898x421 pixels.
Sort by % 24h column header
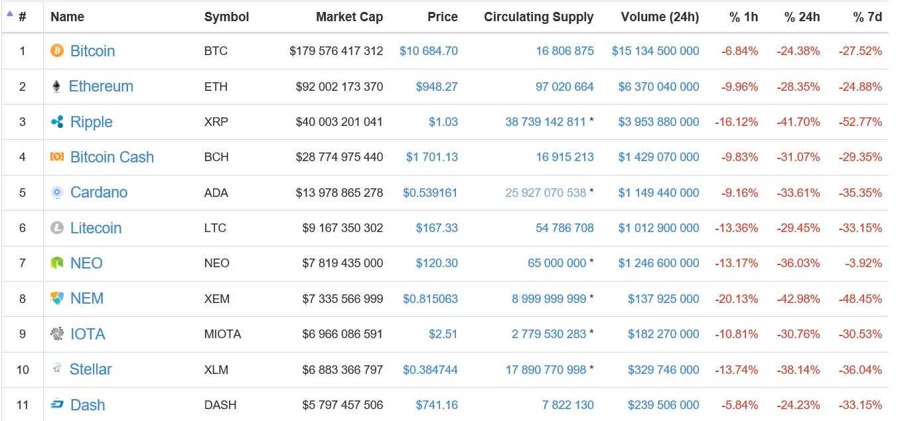tap(802, 17)
